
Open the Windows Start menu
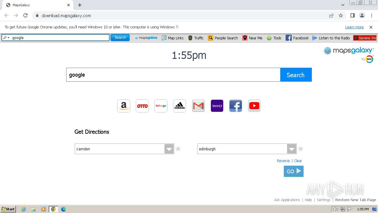pyautogui.click(x=8, y=209)
